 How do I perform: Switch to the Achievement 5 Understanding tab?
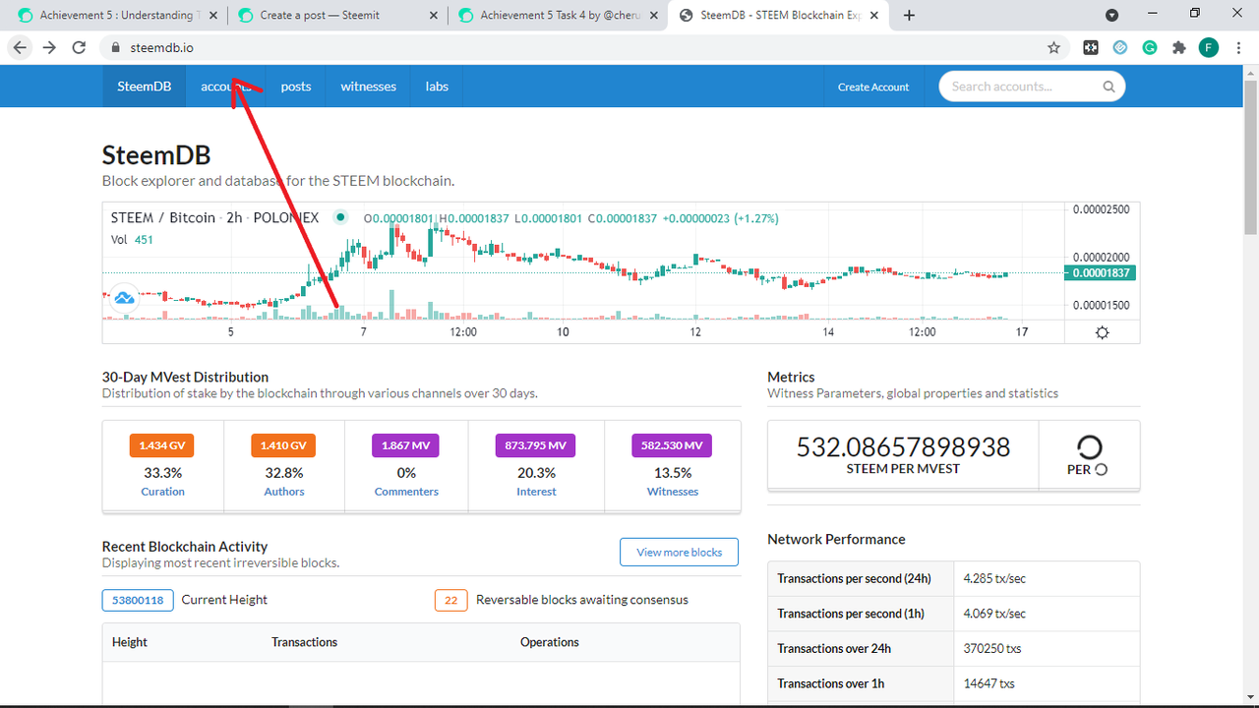coord(116,15)
